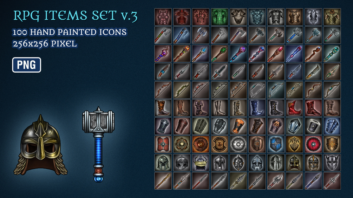Click the large golden helmet preview
Viewport: 353px width, 198px height.
[x=40, y=145]
